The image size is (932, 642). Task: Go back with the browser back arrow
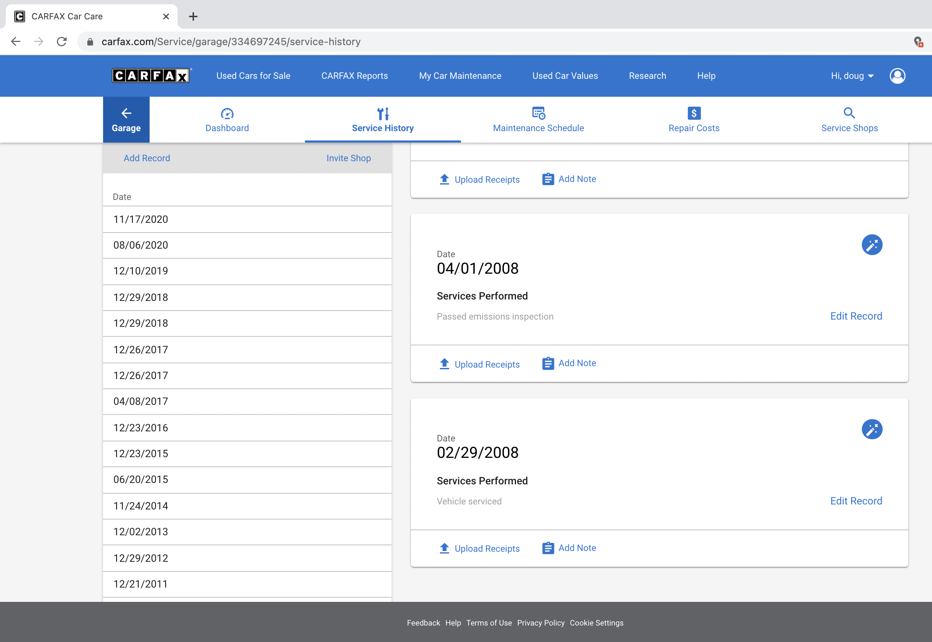[x=16, y=42]
